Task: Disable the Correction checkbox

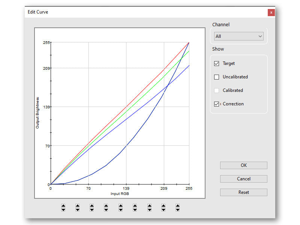Action: 216,104
